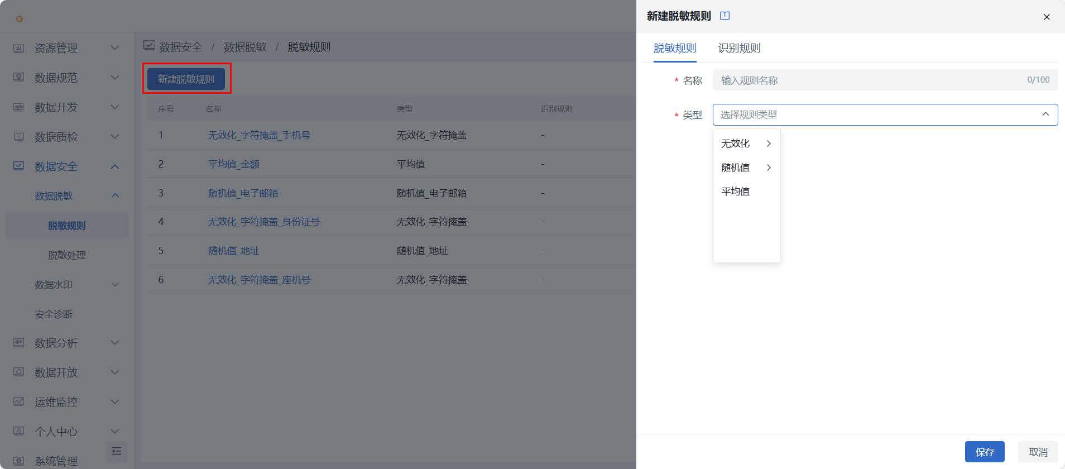Click the 平均值 type cell in row 2
The image size is (1065, 469).
tap(411, 164)
